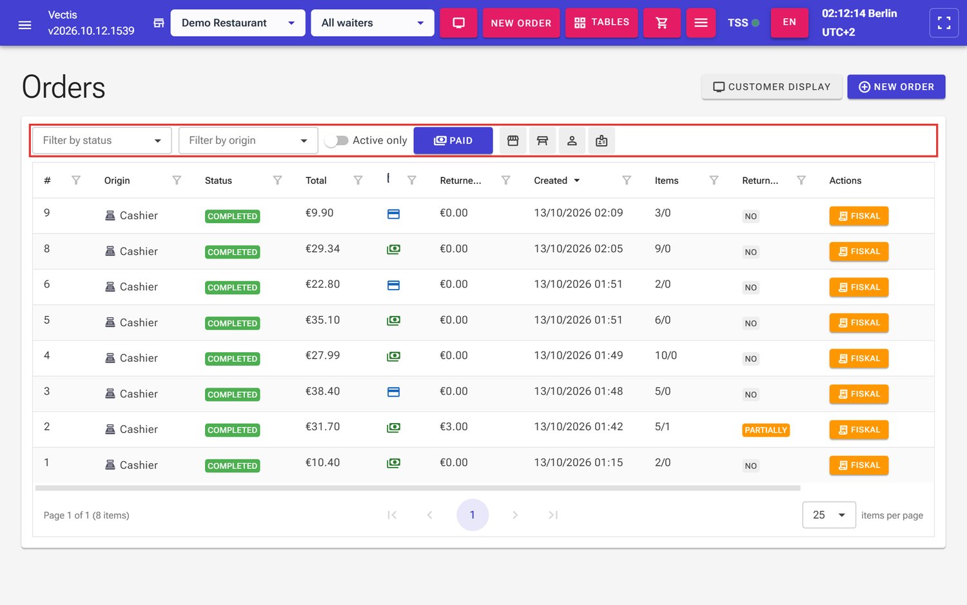The image size is (967, 605).
Task: Click the horizontal scrollbar under the table
Action: [418, 488]
